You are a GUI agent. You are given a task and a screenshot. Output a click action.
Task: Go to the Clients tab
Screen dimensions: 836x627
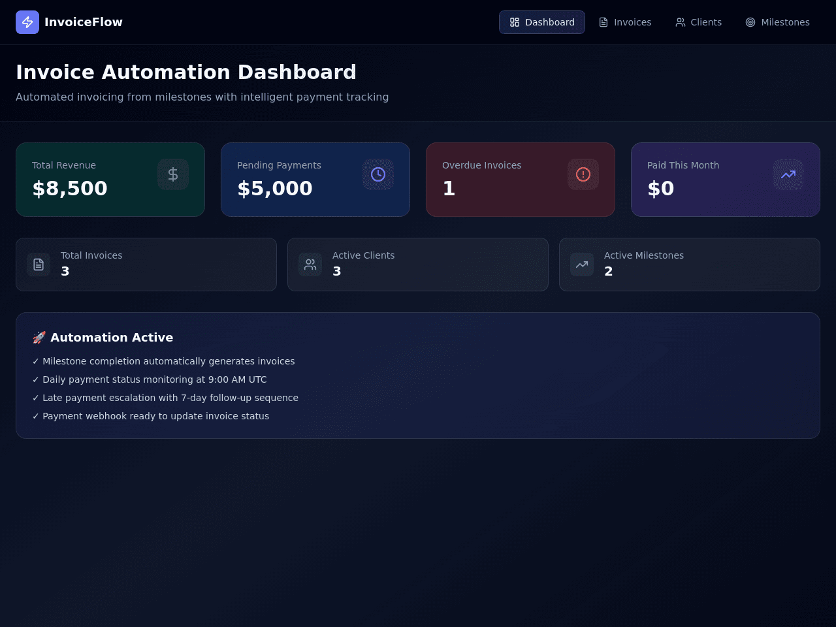coord(699,22)
